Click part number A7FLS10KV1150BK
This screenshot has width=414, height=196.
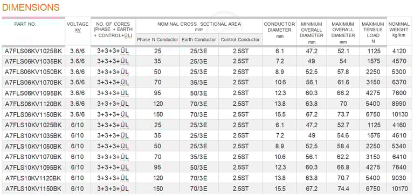[x=33, y=189]
